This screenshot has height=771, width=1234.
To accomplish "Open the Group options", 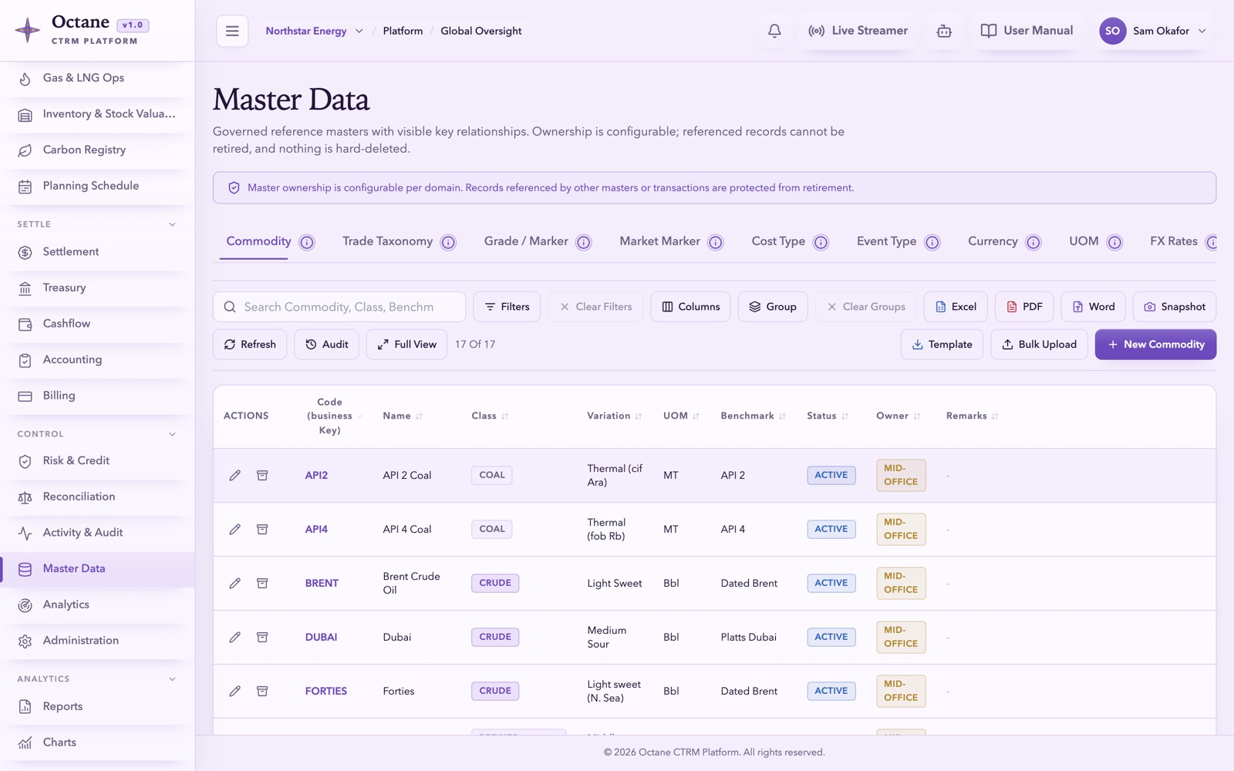I will (773, 307).
